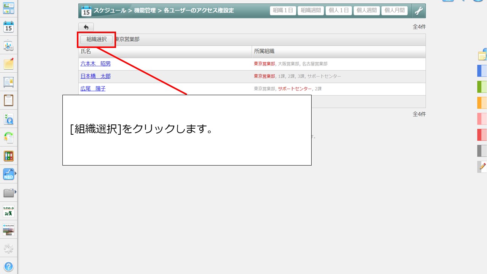Viewport: 487px width, 274px height.
Task: Open the sidebar icon with a small chart
Action: 8,45
